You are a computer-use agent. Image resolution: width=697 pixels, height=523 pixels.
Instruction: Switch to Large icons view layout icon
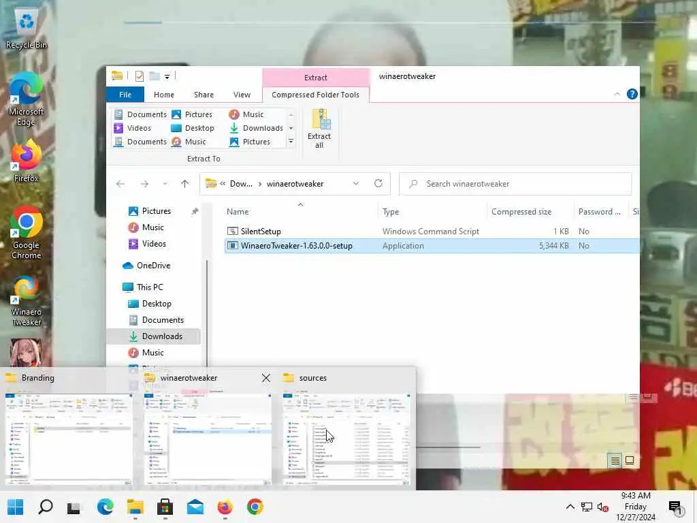(x=630, y=461)
